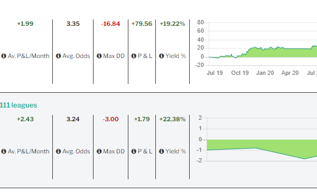Click Oct 19 label on top chart
317x194 pixels.
[x=240, y=73]
